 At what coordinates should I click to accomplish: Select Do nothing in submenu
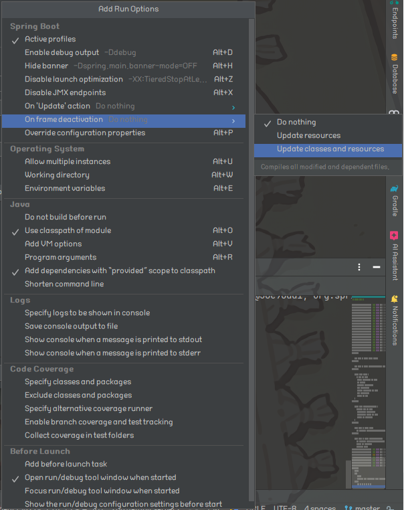(328, 122)
